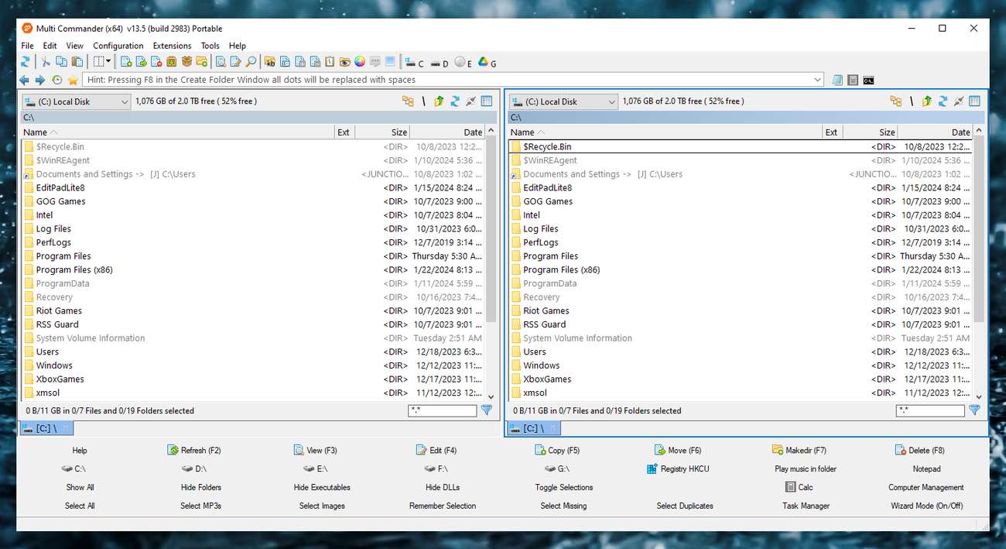This screenshot has width=1006, height=549.
Task: Toggle Wizard Mode (On/Off)
Action: click(x=926, y=506)
